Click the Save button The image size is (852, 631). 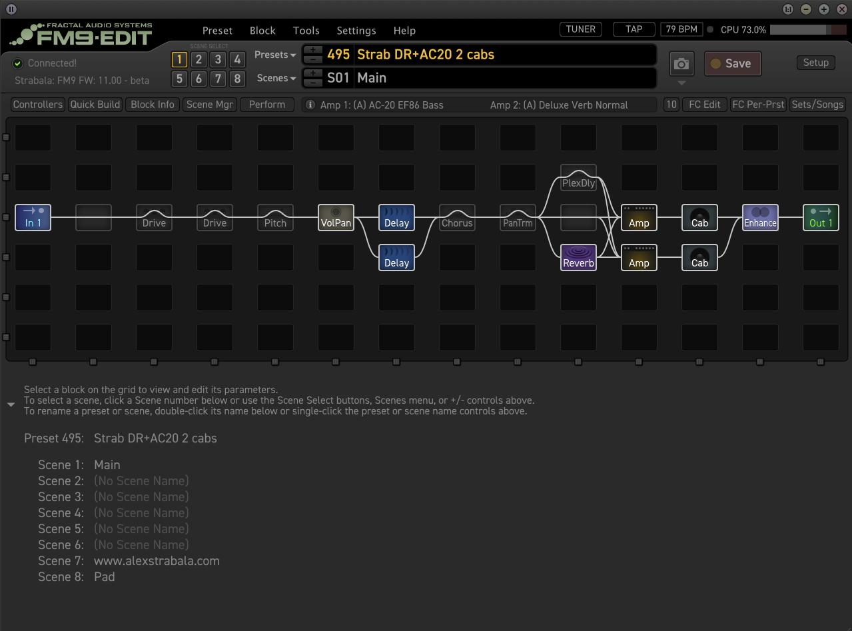point(733,64)
